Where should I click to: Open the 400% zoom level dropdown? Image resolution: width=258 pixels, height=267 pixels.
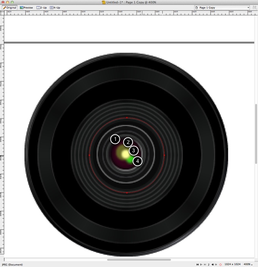tap(248, 264)
